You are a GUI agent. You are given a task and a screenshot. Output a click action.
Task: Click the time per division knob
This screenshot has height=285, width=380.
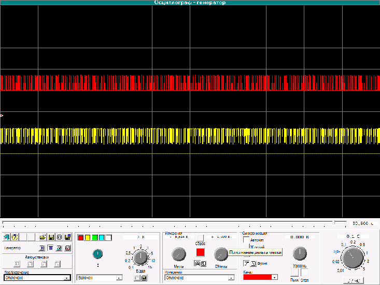[x=353, y=257]
